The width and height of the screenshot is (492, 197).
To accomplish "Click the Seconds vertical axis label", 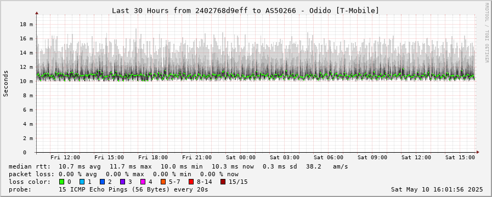I will click(x=6, y=83).
